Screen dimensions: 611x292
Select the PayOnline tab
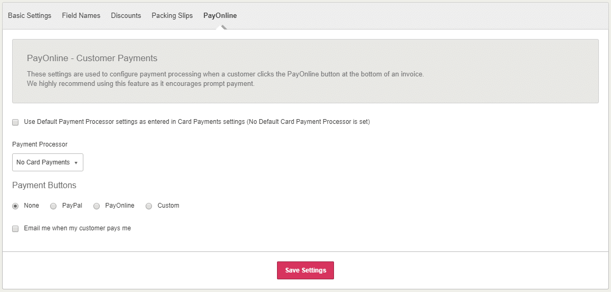coord(220,16)
